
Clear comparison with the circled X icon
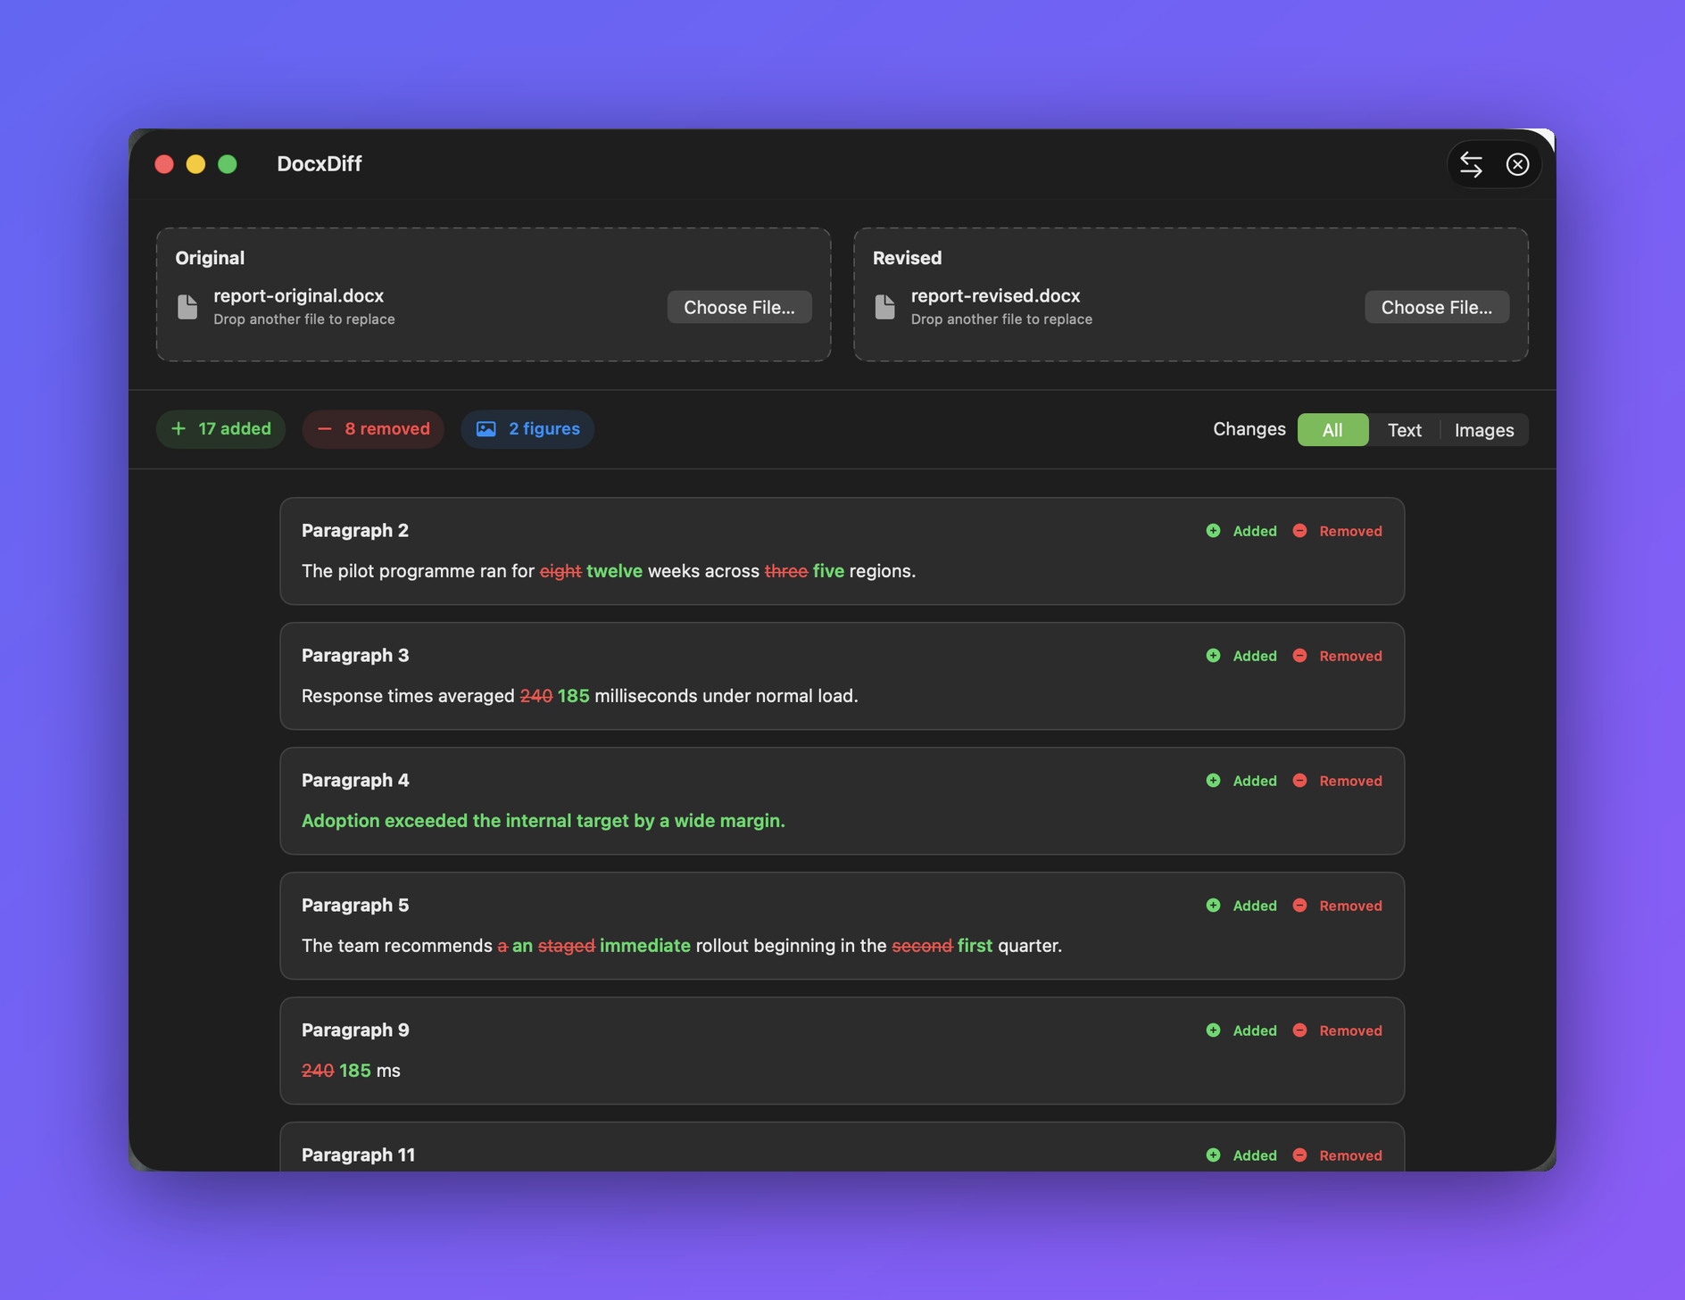(1517, 164)
